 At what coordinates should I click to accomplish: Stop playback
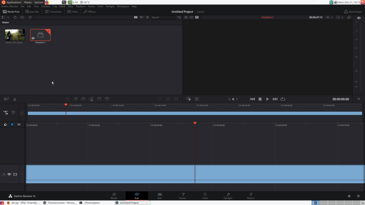(x=260, y=99)
